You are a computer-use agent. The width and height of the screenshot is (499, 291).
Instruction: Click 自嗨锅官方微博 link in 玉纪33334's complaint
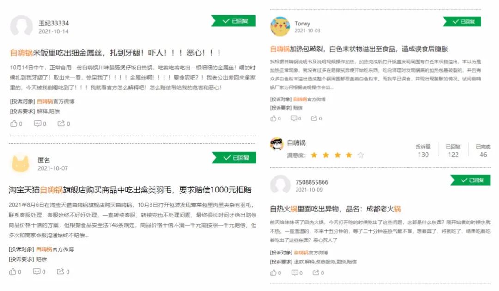[x=56, y=101]
